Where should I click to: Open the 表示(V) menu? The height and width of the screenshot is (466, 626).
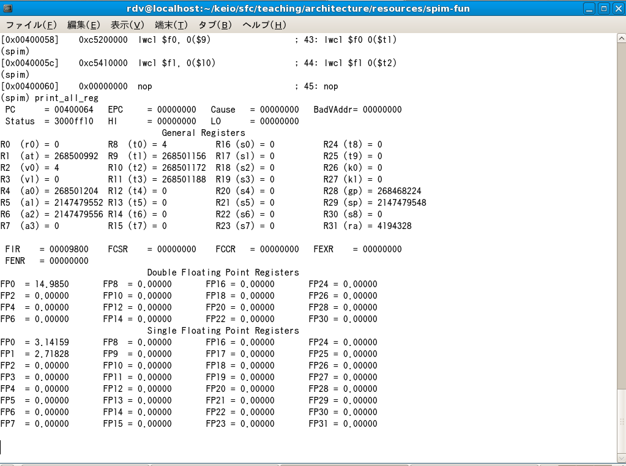127,25
